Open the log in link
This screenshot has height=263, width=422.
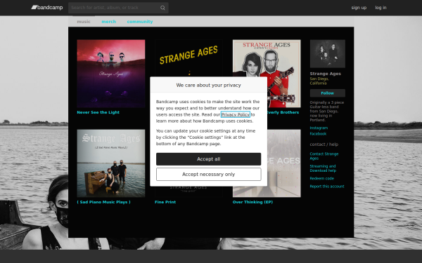click(381, 8)
